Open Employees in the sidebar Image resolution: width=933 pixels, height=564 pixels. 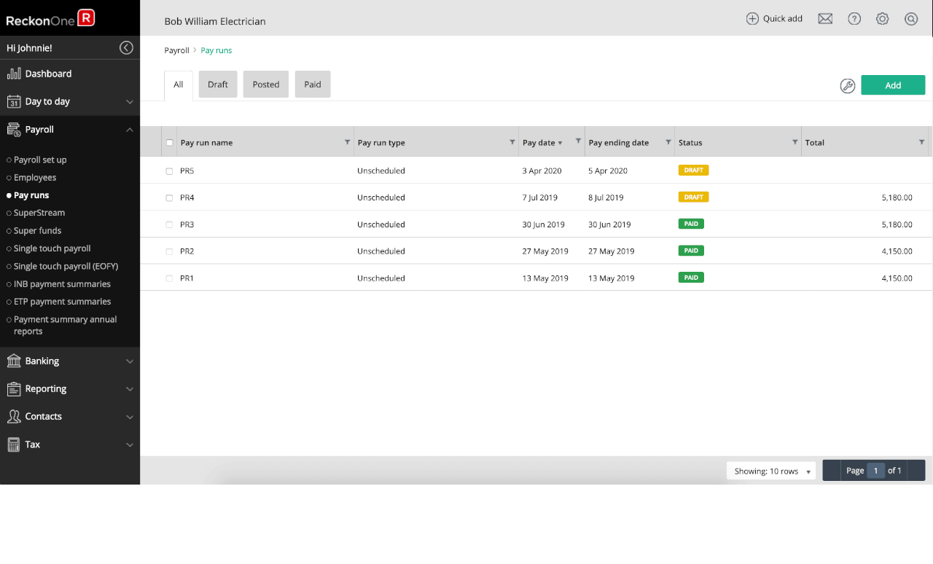coord(35,177)
